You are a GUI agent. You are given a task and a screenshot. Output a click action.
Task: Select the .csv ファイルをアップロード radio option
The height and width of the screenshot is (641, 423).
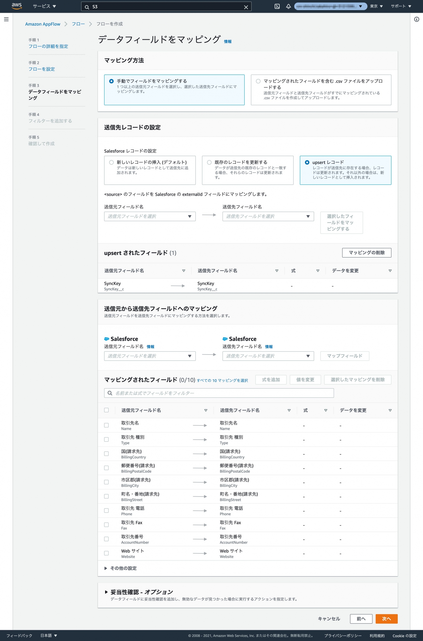click(258, 81)
